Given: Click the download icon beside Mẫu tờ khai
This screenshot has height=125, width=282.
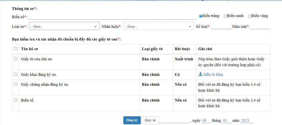Looking at the screenshot, I should tap(200, 75).
